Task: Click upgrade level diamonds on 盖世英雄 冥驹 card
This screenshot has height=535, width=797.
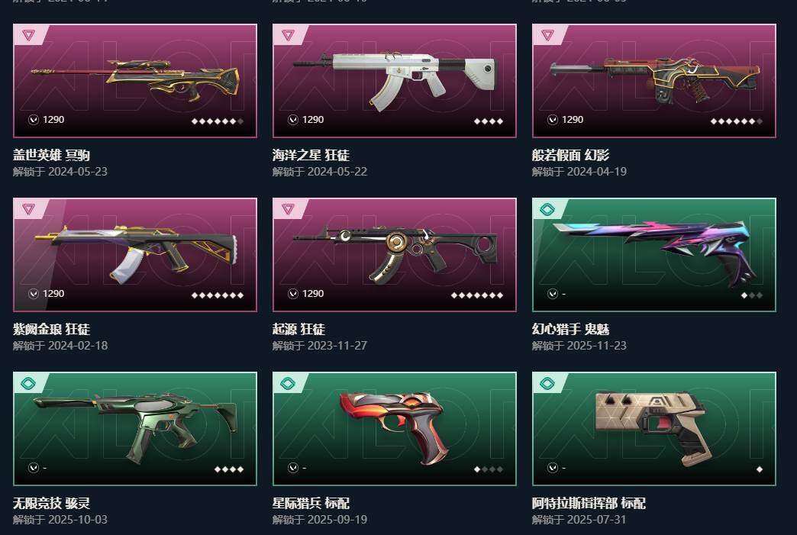Action: click(218, 121)
